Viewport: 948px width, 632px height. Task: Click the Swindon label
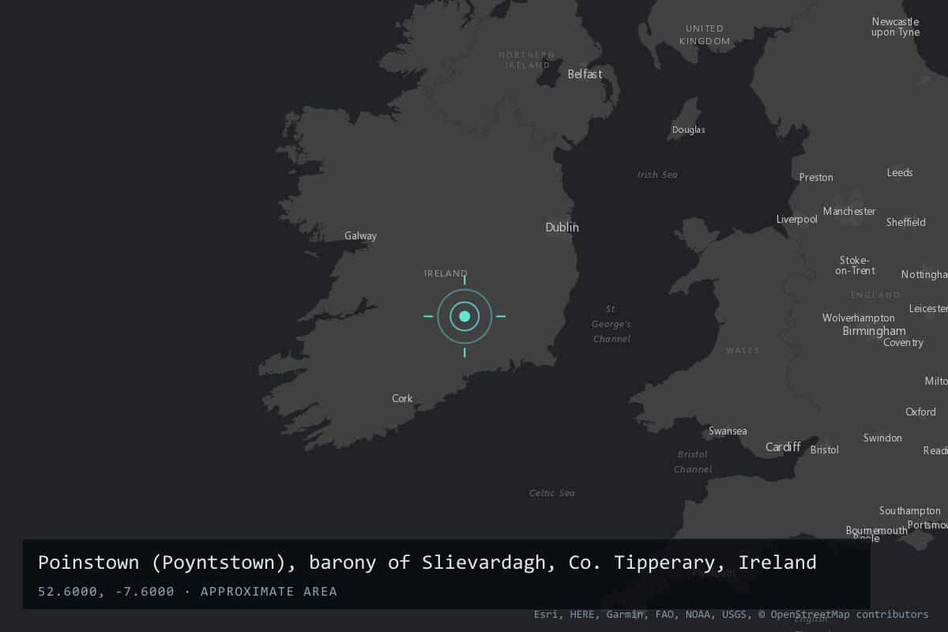coord(882,438)
